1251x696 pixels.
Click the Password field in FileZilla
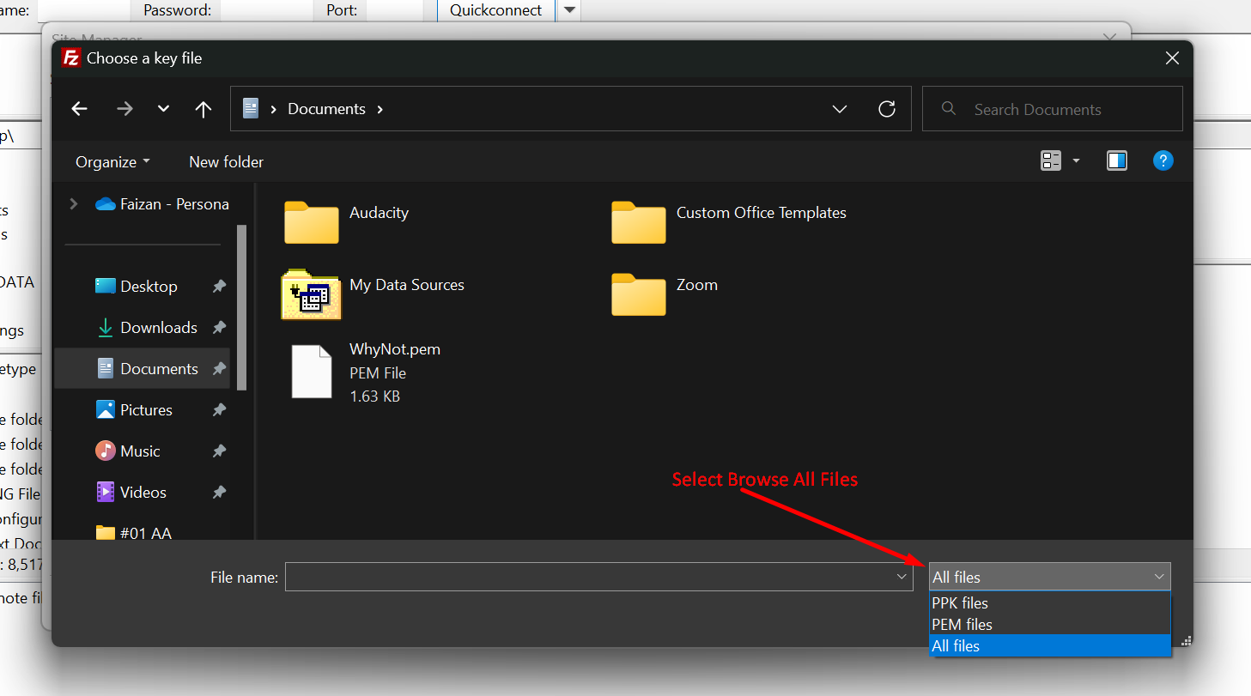(x=266, y=10)
